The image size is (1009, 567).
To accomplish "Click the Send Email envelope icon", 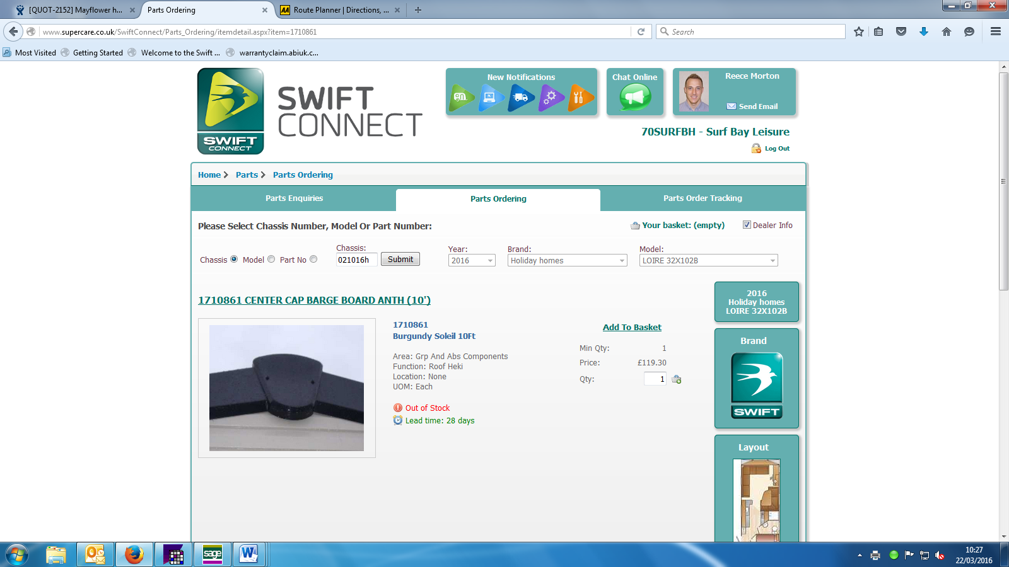I will click(x=732, y=106).
